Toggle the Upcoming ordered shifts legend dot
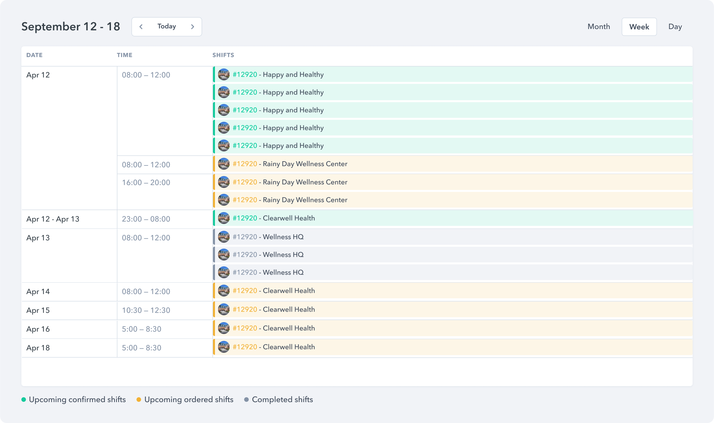Viewport: 714px width, 423px height. 139,399
